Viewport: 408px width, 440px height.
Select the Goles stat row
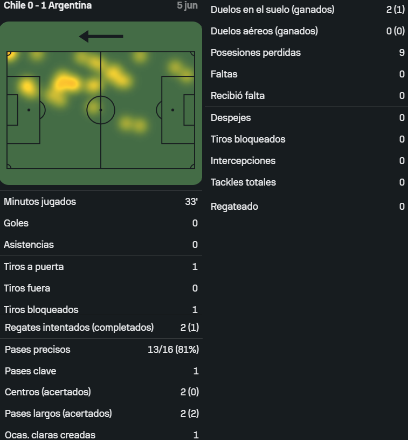tap(101, 223)
